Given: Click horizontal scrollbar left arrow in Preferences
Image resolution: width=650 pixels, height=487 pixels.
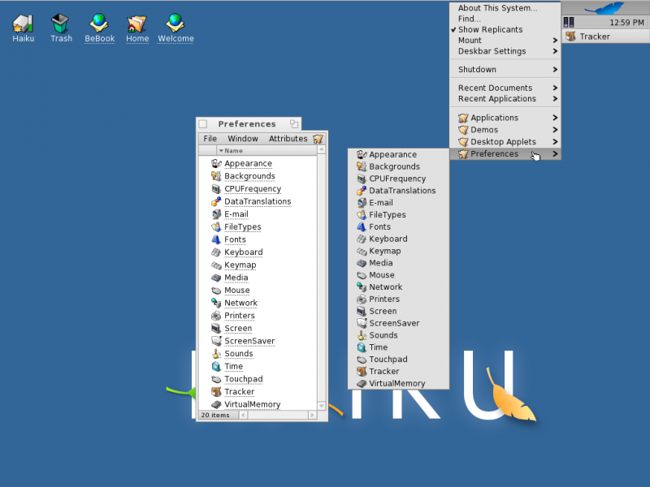Looking at the screenshot, I should (243, 415).
